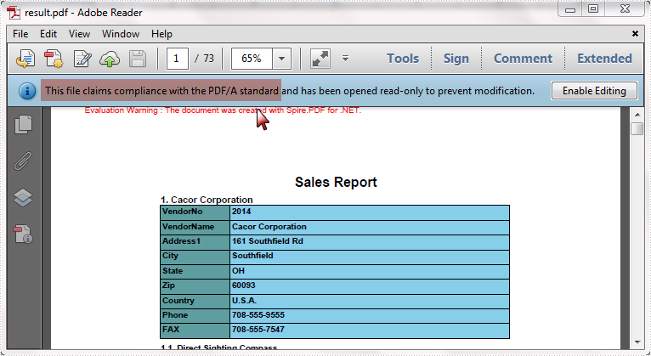
Task: Open the toolbar customize options arrow
Action: click(x=345, y=59)
